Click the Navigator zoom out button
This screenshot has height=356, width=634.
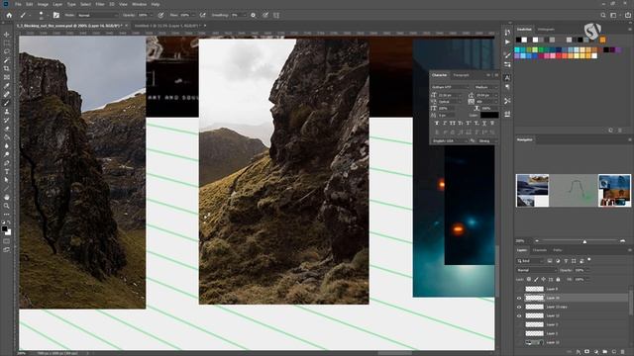coord(537,241)
